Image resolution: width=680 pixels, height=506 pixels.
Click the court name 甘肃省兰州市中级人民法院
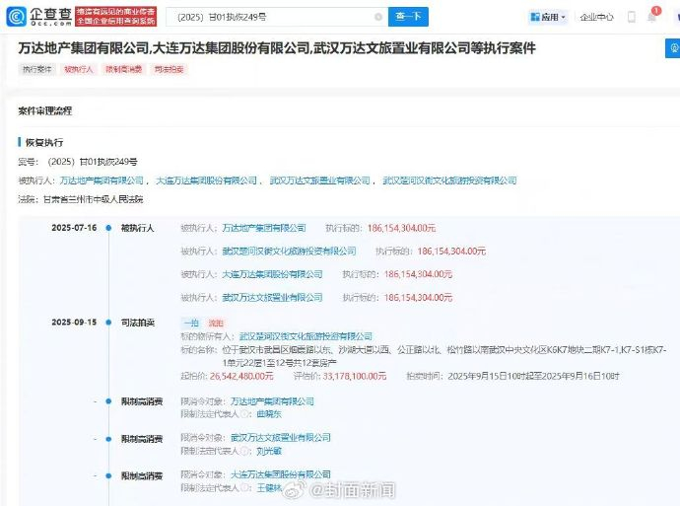click(94, 199)
